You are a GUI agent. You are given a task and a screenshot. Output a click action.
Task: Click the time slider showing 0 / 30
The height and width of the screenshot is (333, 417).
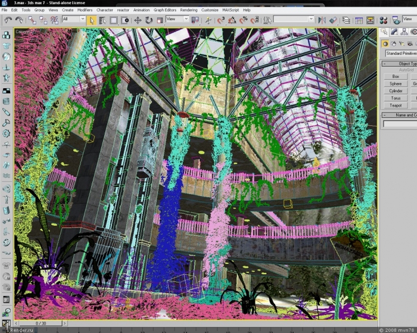coord(41,323)
